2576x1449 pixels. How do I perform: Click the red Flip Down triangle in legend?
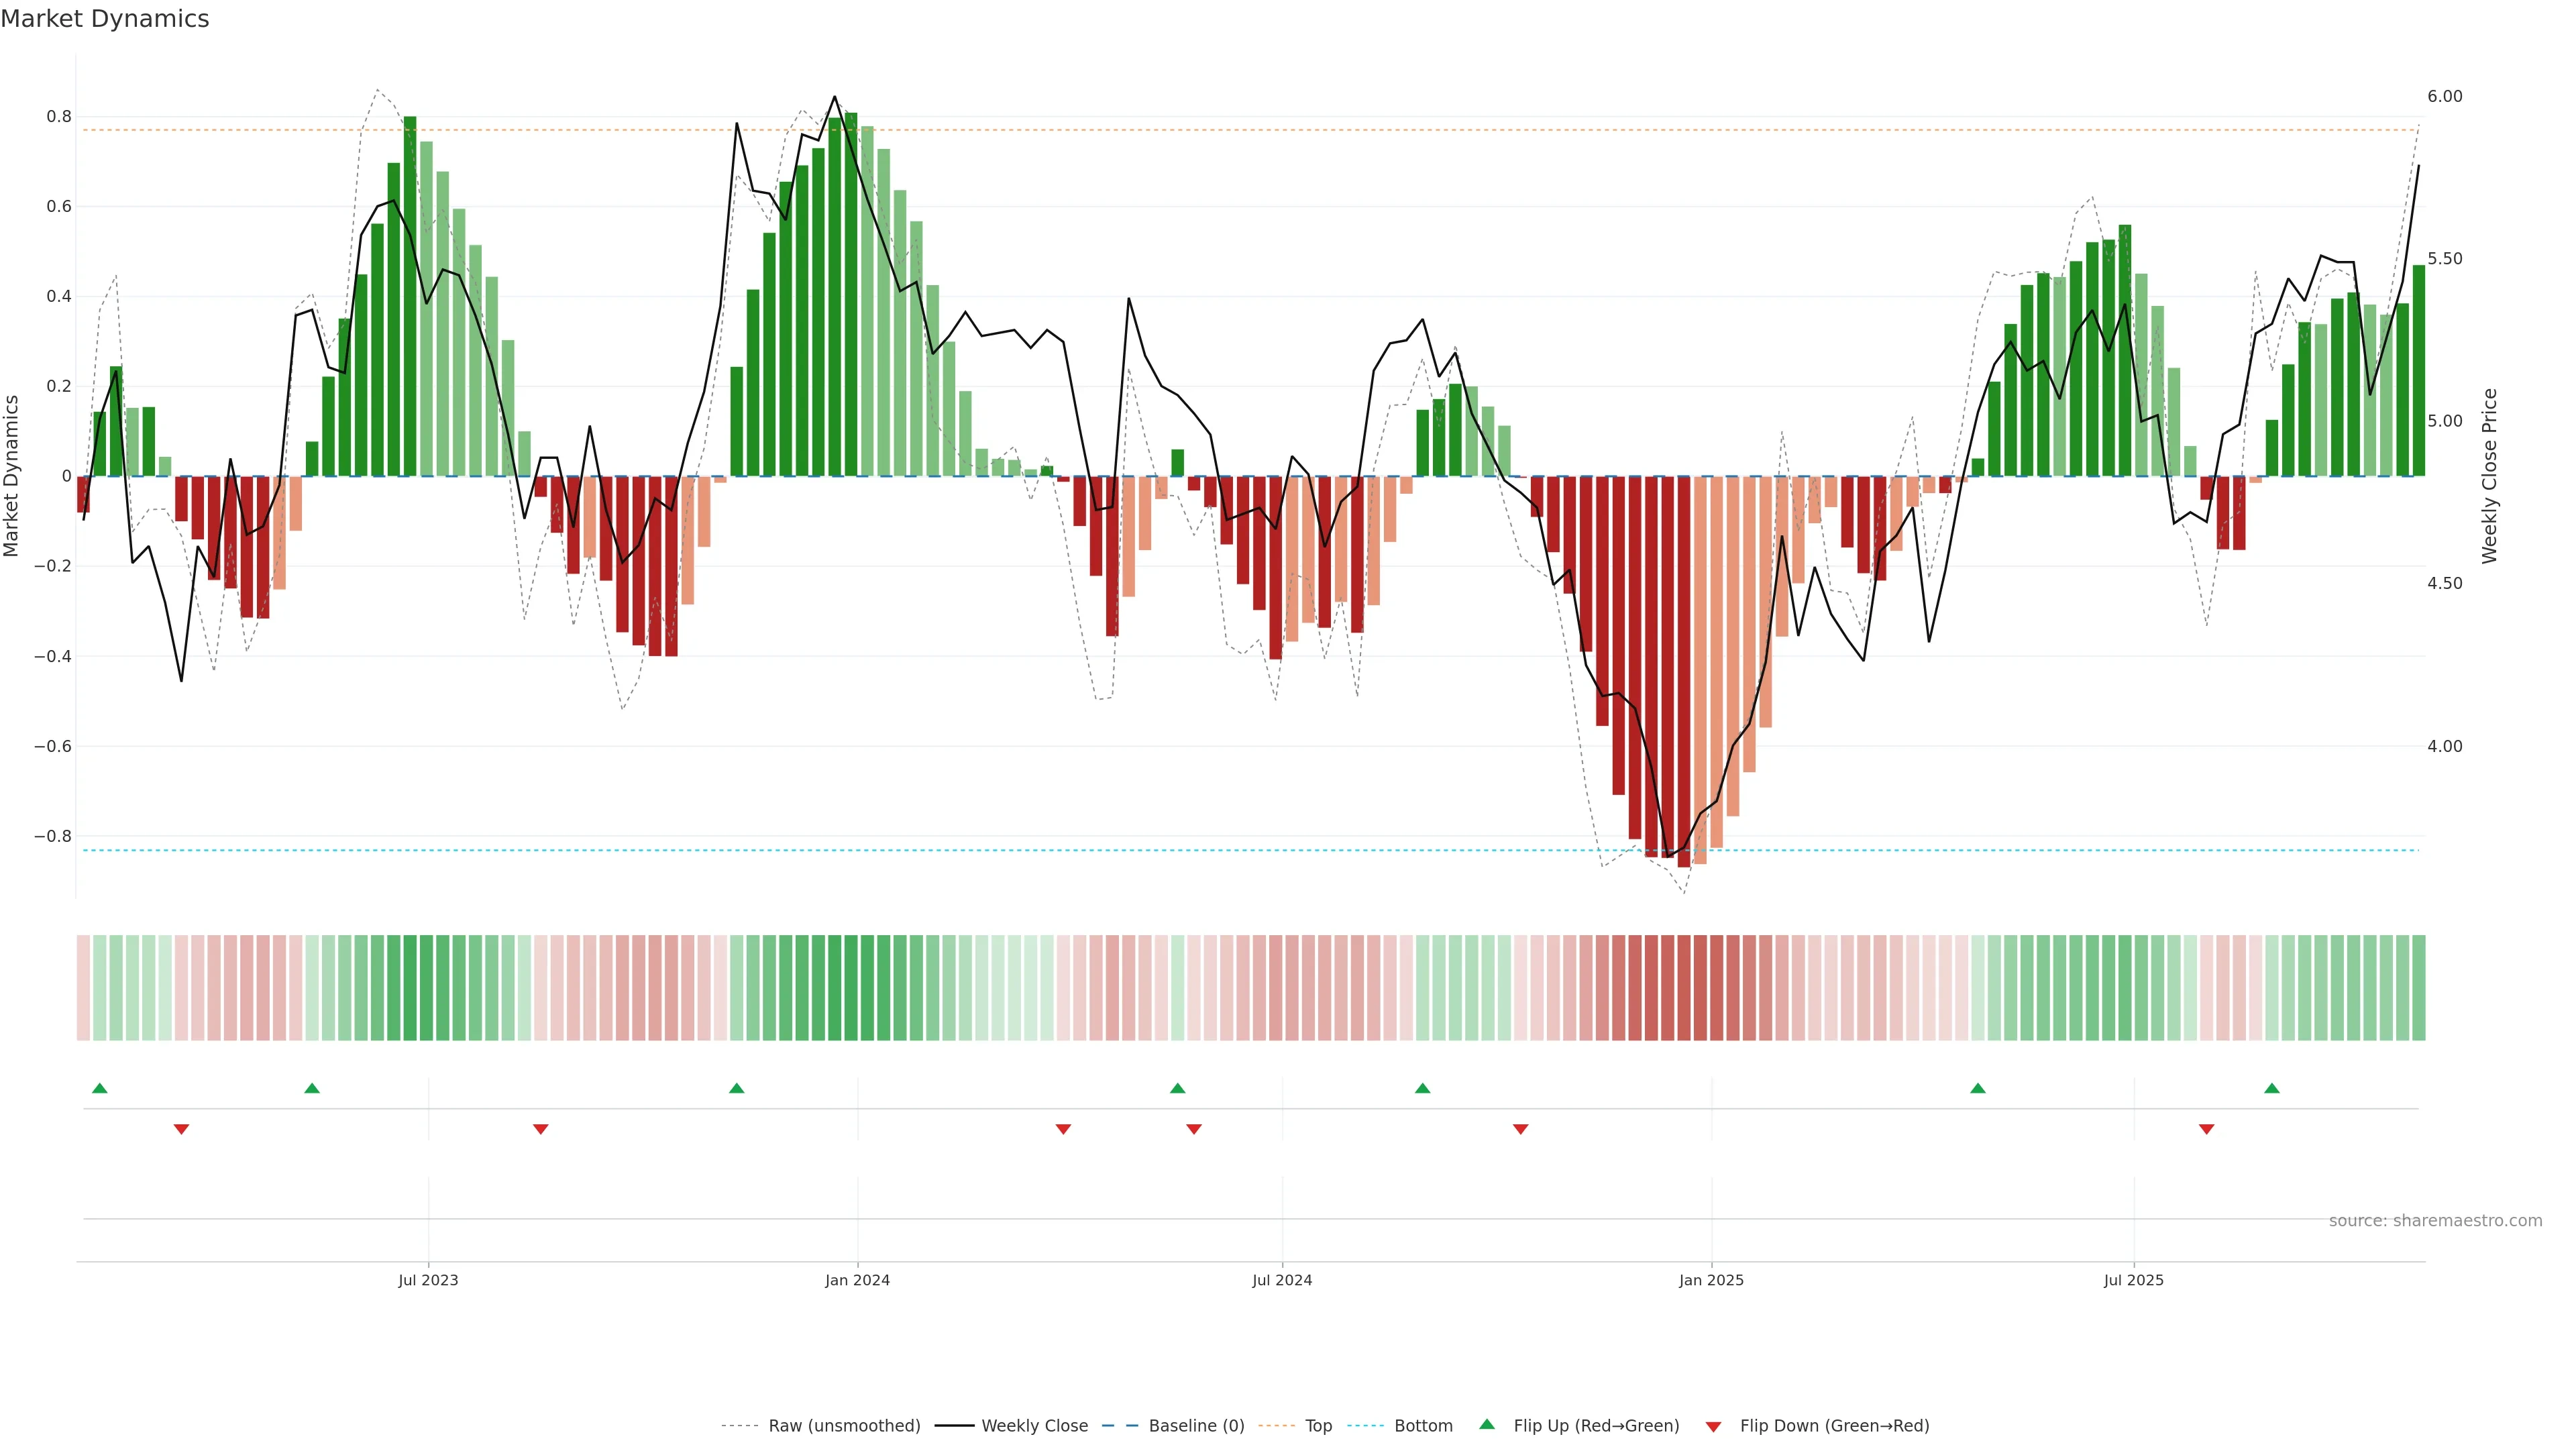pos(1713,1427)
